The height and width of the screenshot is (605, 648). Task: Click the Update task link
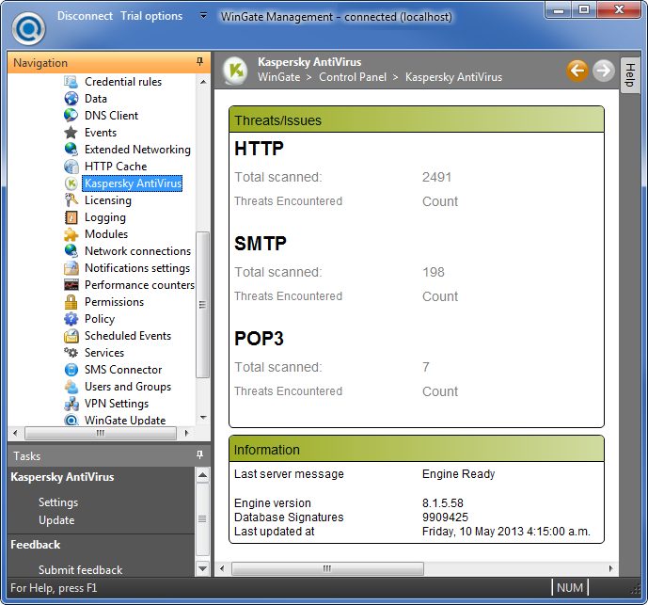pos(56,520)
